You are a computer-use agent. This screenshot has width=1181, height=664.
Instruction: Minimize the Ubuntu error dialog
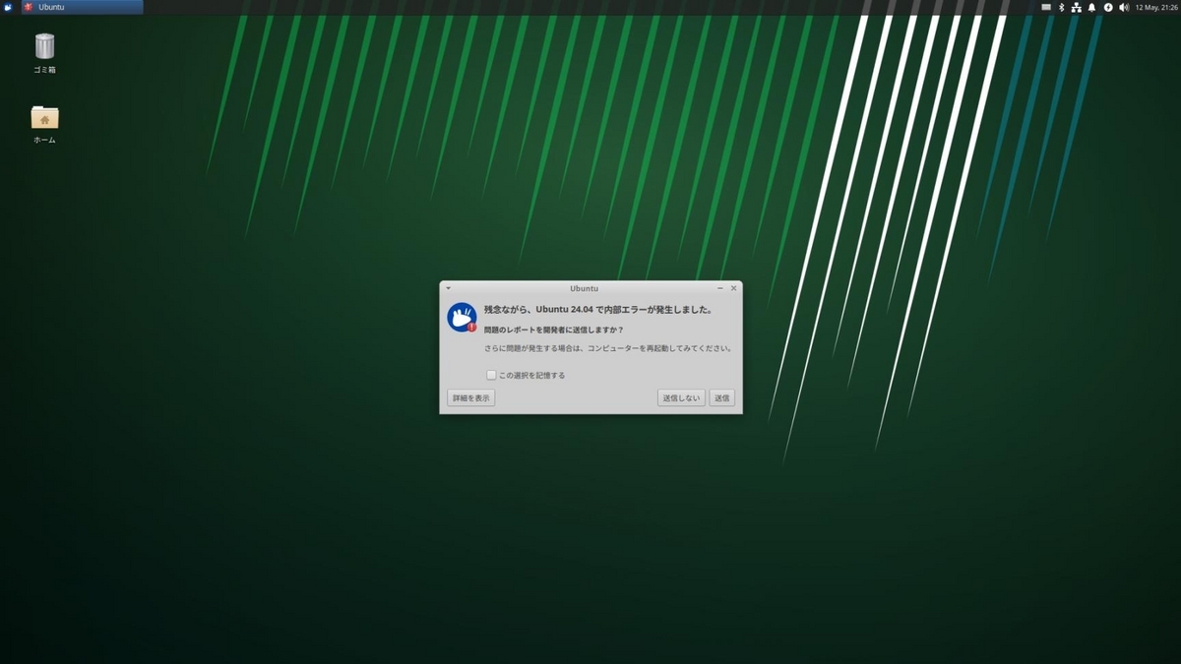pos(720,288)
